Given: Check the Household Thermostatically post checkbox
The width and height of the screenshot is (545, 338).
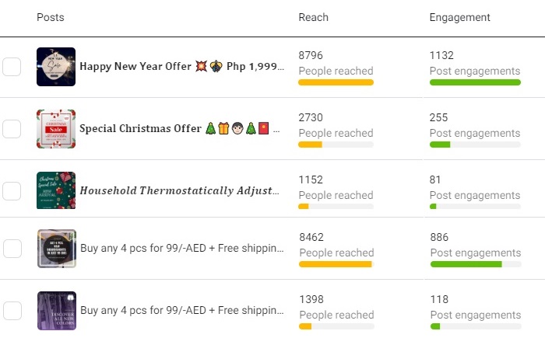Looking at the screenshot, I should 12,190.
